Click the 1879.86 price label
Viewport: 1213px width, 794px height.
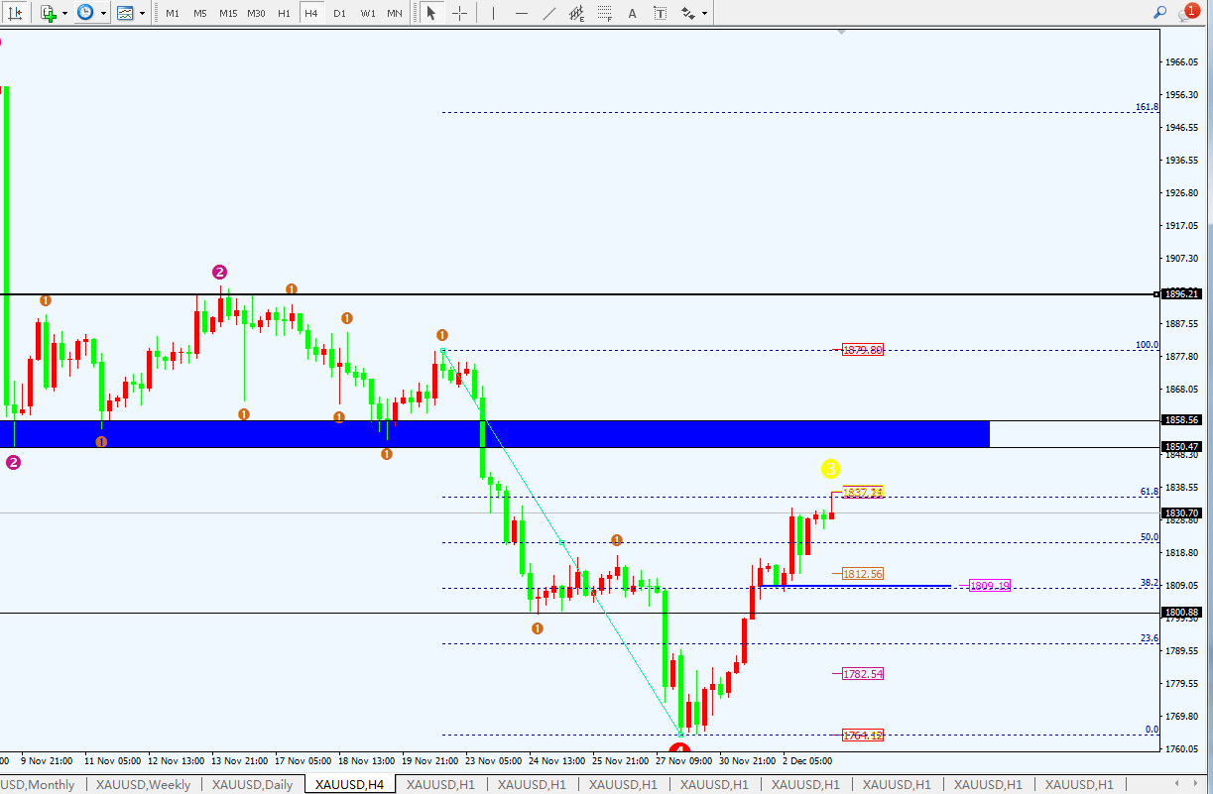click(x=862, y=350)
